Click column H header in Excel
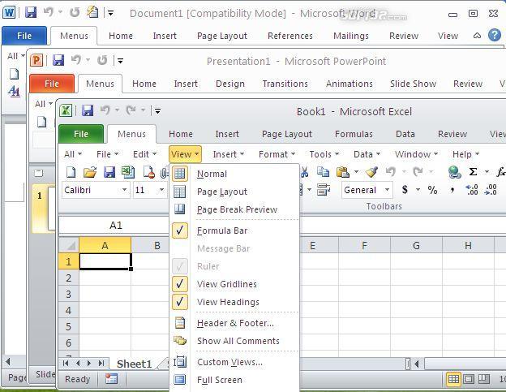The height and width of the screenshot is (392, 506). pos(468,246)
